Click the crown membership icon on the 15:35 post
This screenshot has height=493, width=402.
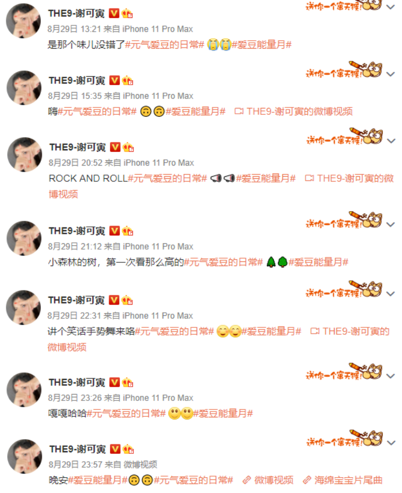click(128, 80)
